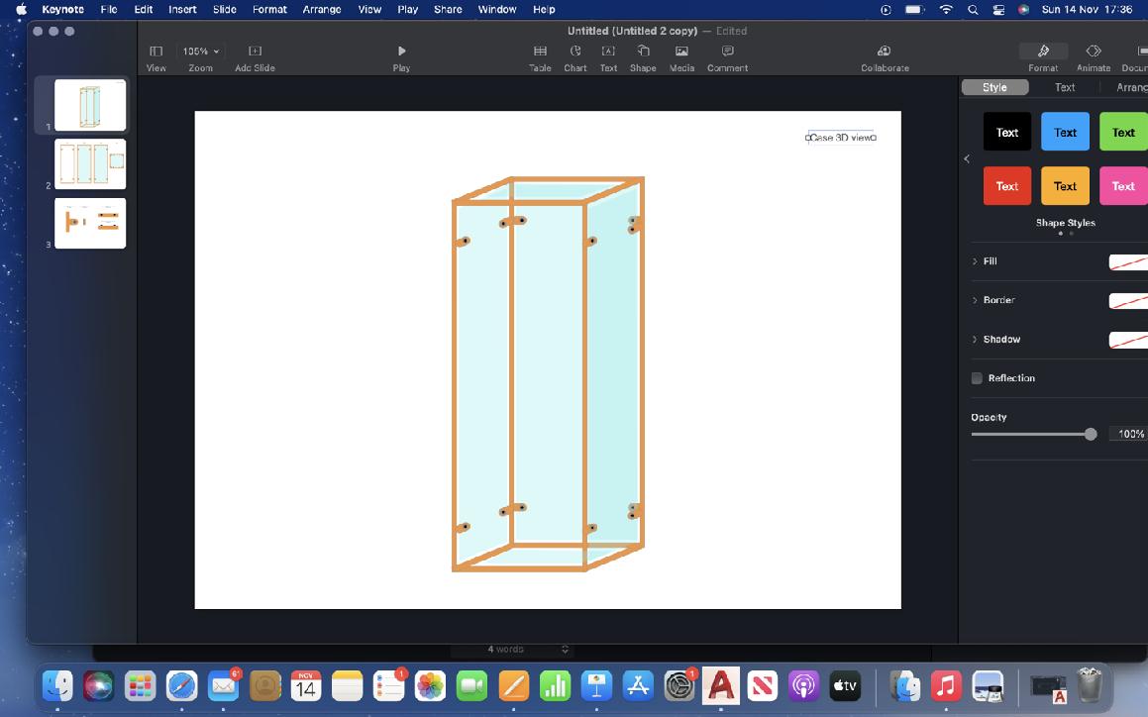Apply the blue Text shape style

[1065, 132]
